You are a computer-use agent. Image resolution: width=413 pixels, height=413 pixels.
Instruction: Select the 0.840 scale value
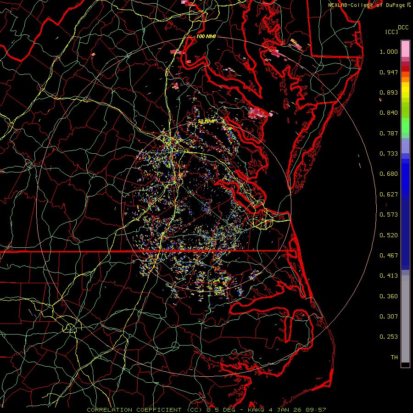(389, 113)
